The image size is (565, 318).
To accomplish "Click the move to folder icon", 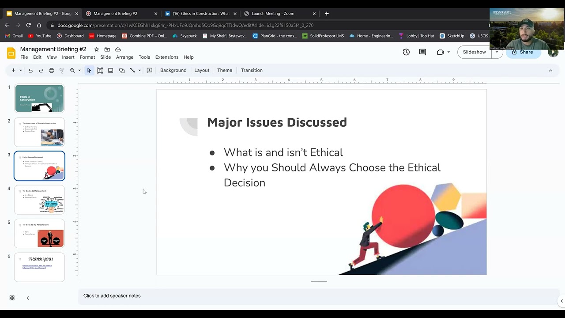I will 107,49.
